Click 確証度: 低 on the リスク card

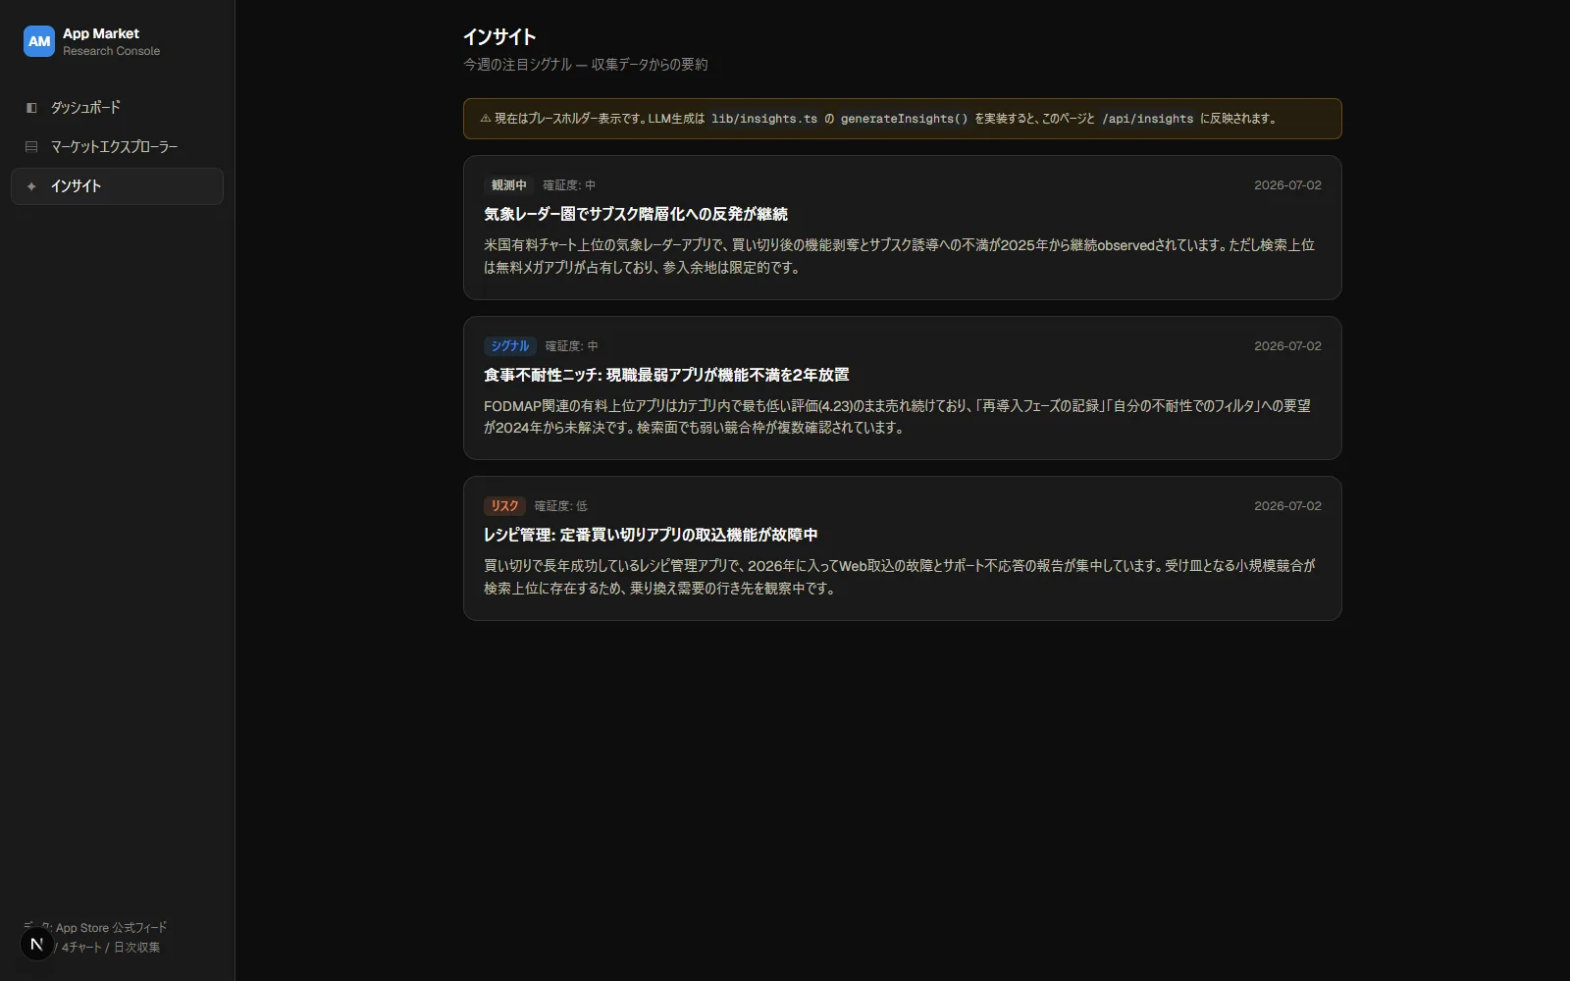561,506
